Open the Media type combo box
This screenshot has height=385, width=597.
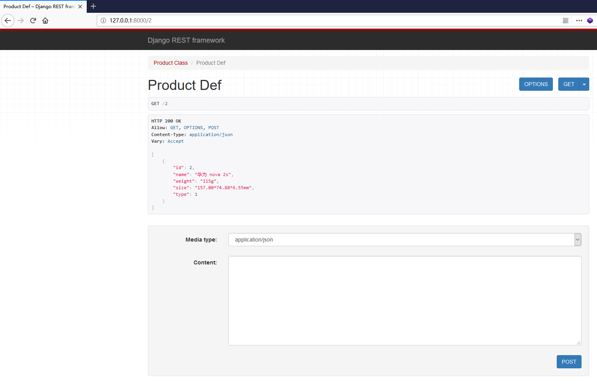(x=405, y=240)
